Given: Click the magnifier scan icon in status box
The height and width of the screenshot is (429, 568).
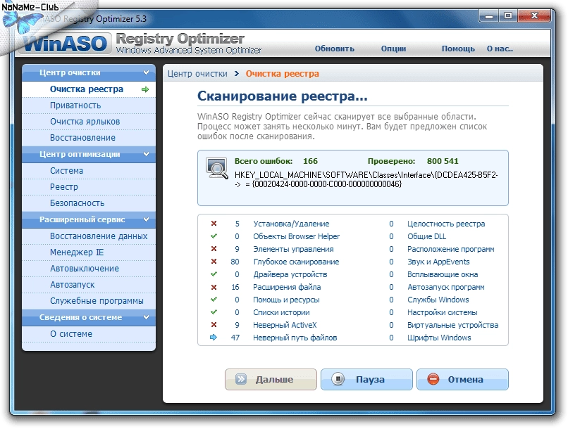Looking at the screenshot, I should click(x=216, y=168).
